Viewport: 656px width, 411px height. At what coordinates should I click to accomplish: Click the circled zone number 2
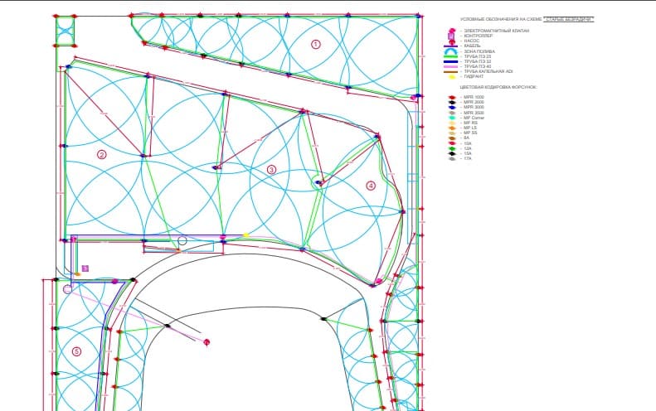(x=102, y=155)
